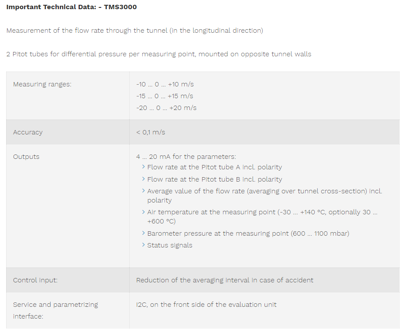Click the 'Control input:' label

point(35,280)
